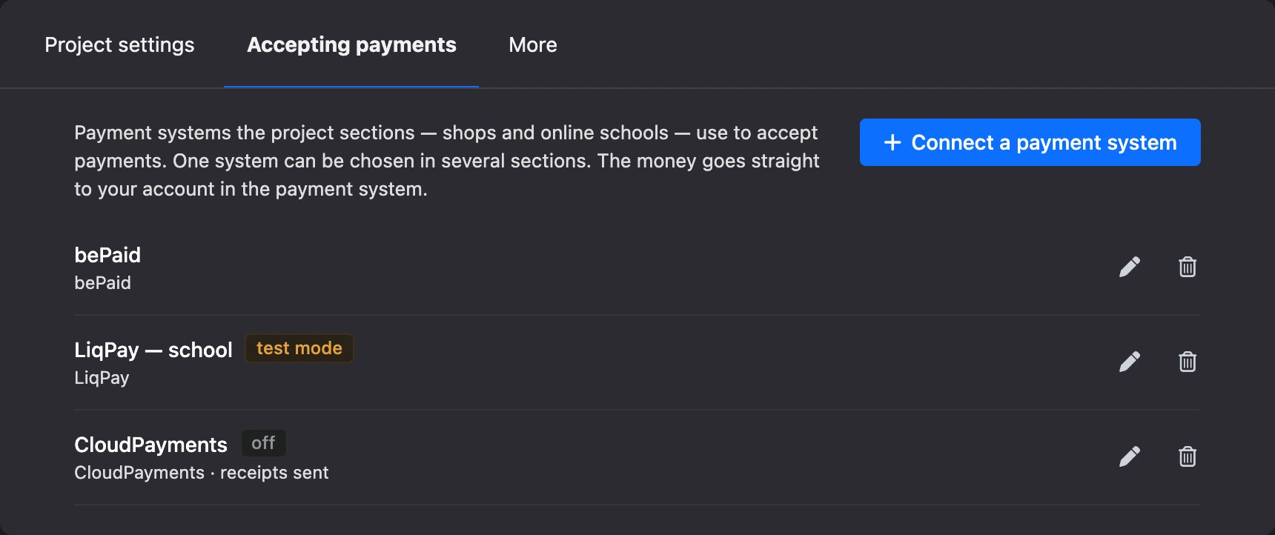Open the Project settings tab
This screenshot has width=1275, height=535.
pos(119,44)
